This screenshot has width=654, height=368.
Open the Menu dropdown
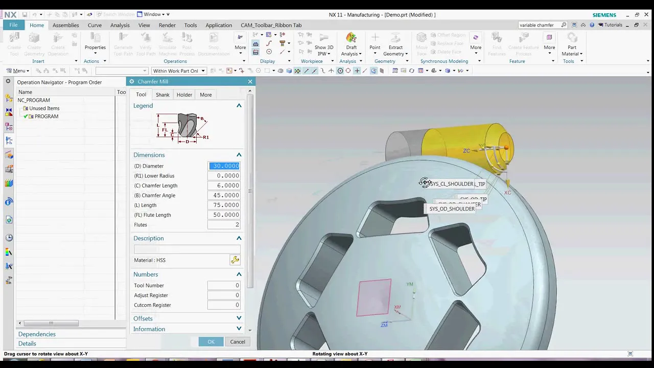[17, 71]
